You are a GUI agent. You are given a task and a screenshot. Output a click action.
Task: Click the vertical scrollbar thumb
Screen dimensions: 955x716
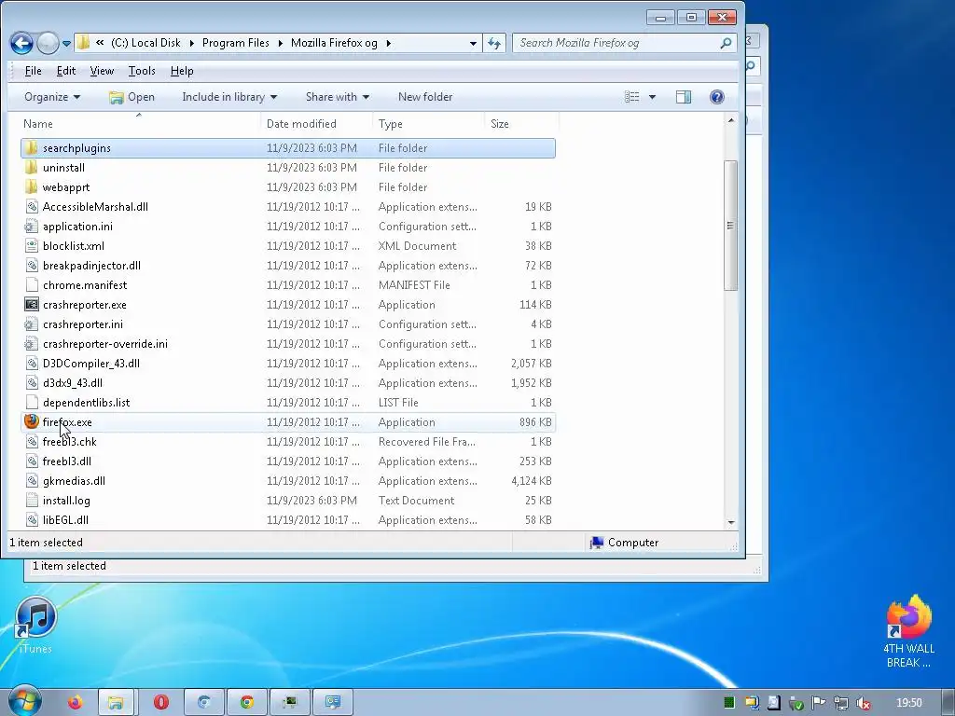tap(731, 226)
